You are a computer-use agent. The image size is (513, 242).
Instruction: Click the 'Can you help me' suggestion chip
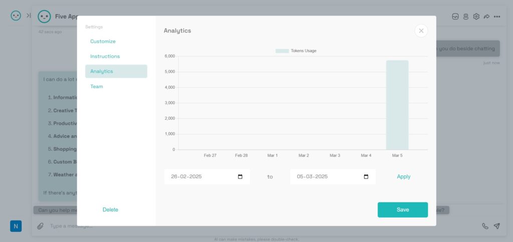[x=56, y=210]
